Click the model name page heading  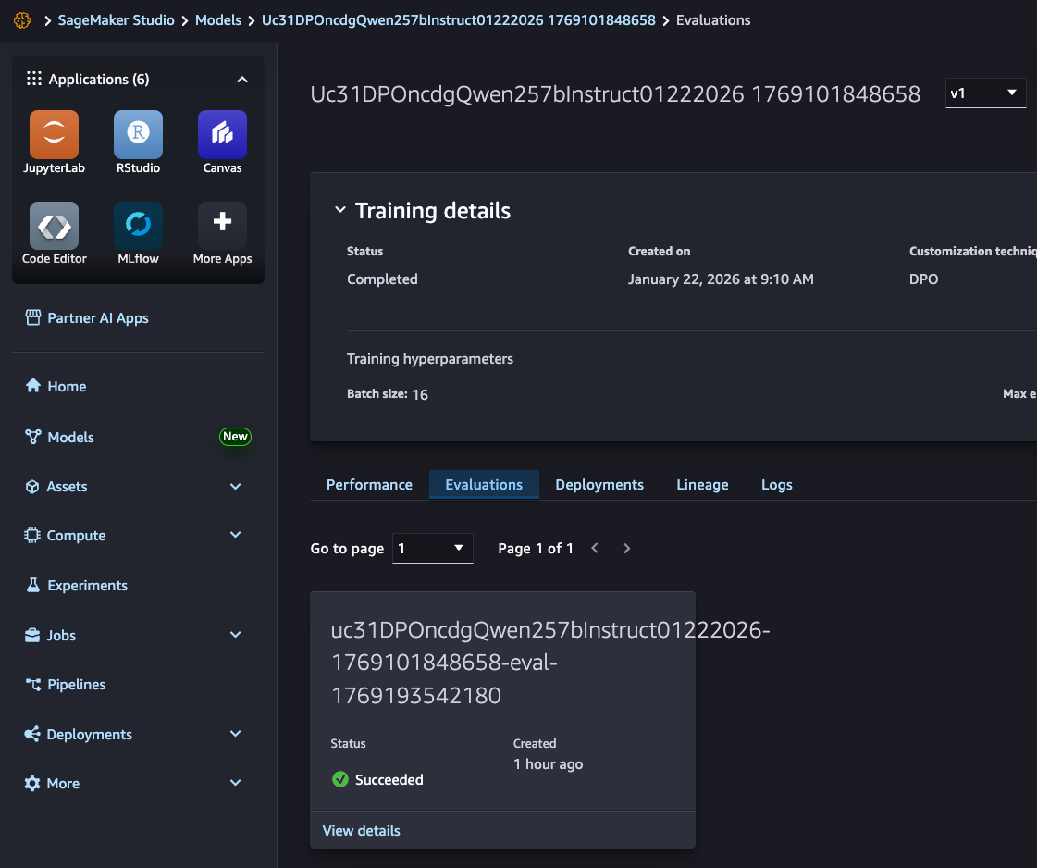tap(615, 94)
